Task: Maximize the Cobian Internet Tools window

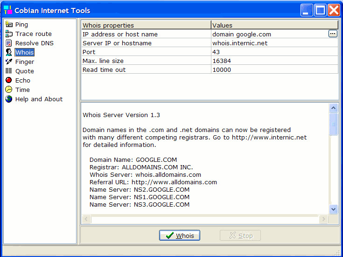Action: pyautogui.click(x=320, y=10)
